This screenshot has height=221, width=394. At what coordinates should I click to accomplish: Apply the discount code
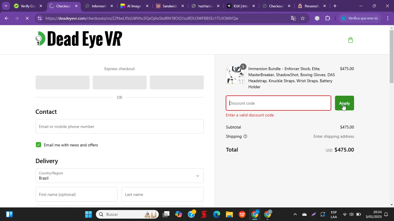344,103
